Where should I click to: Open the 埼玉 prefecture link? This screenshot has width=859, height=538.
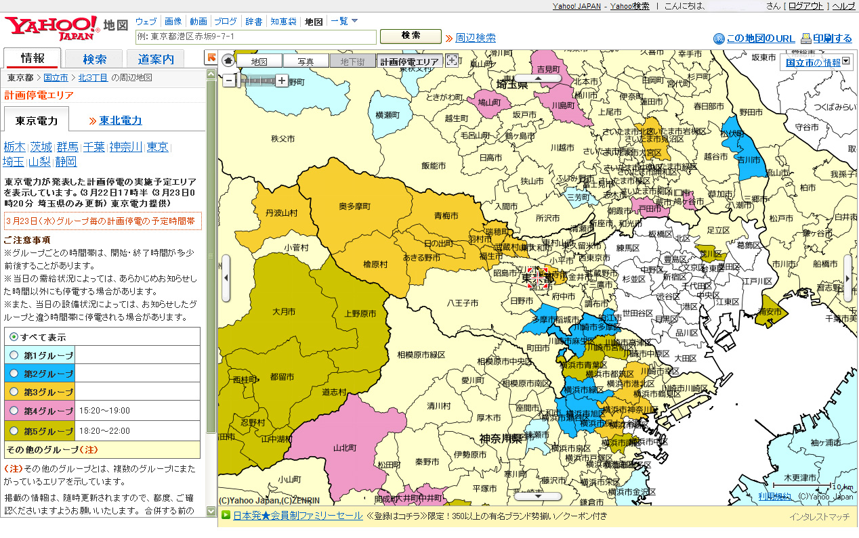(14, 162)
